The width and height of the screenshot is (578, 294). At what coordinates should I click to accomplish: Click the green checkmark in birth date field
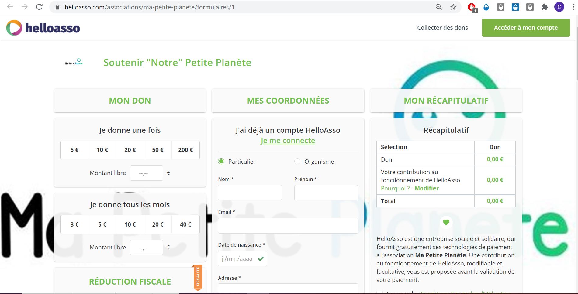coord(261,259)
